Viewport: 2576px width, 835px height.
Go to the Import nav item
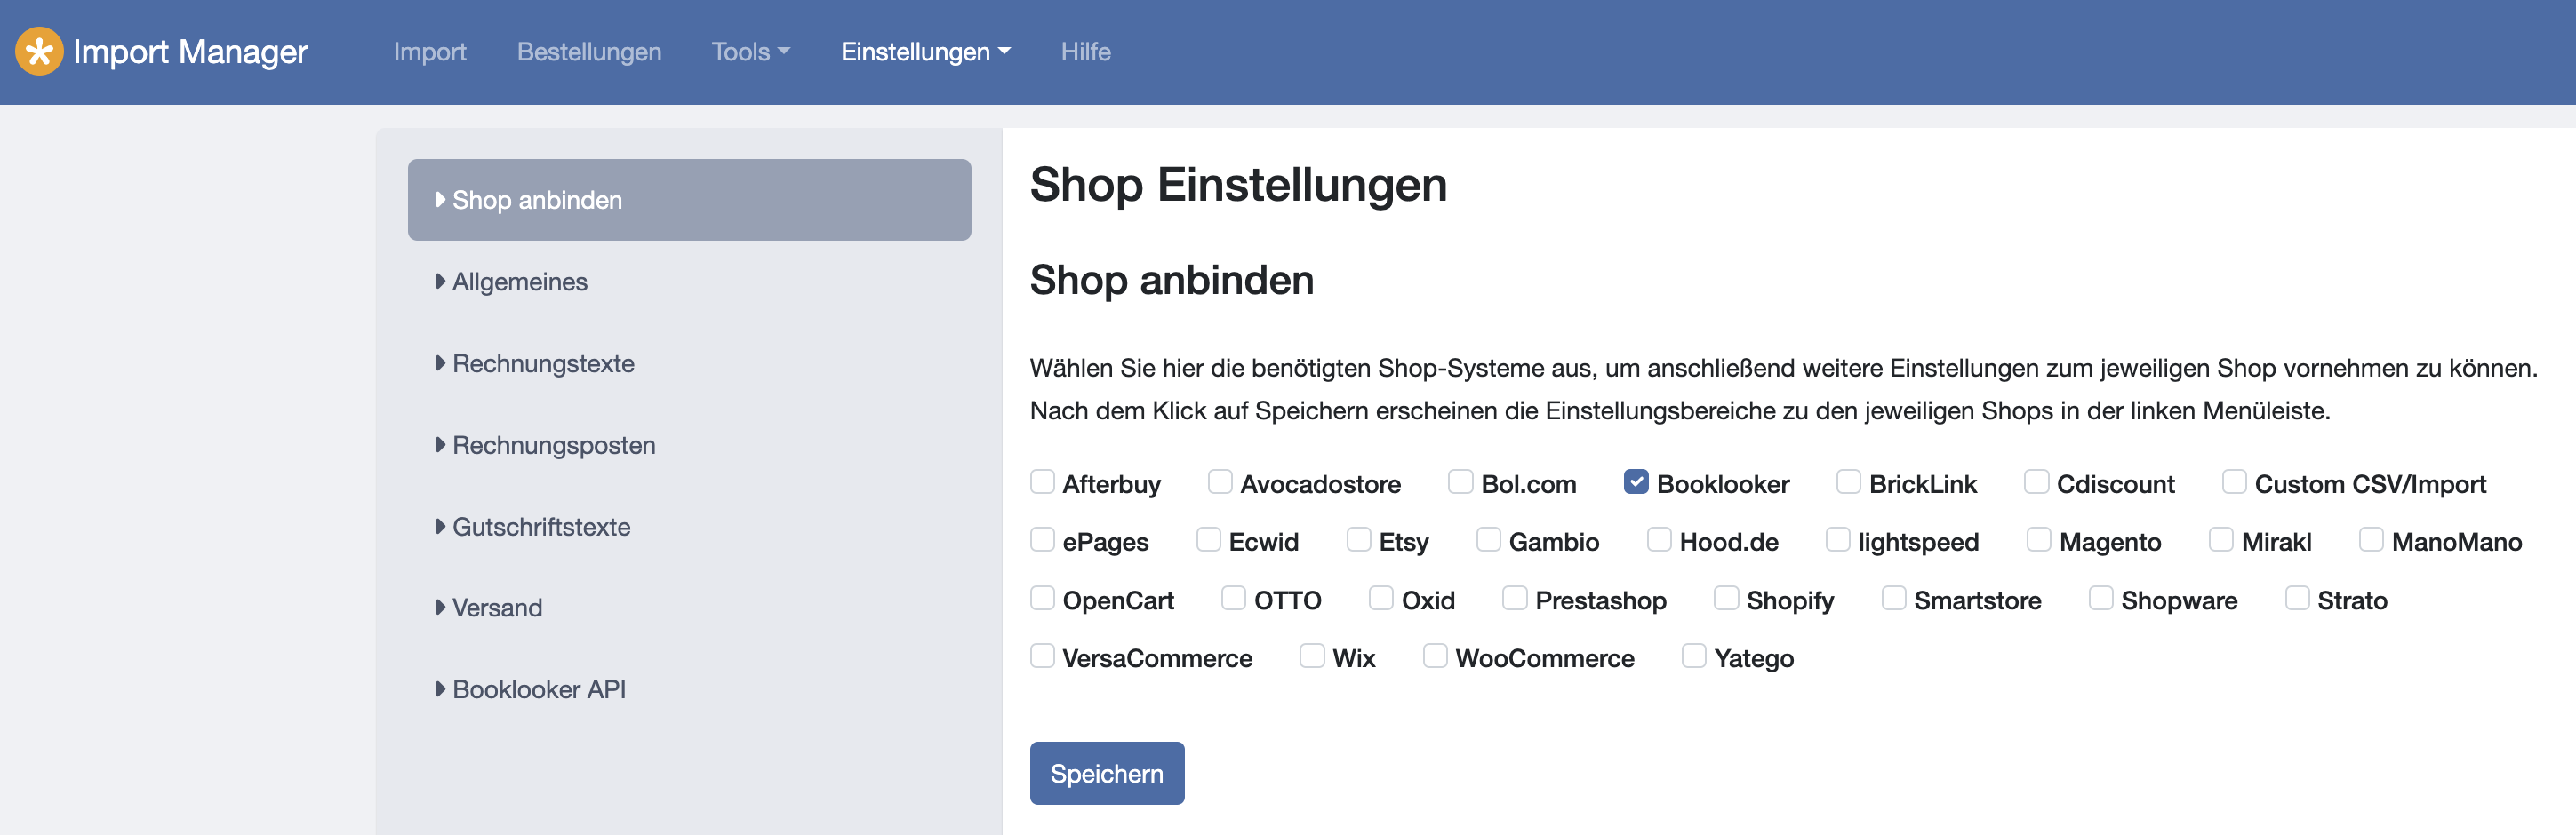coord(430,52)
